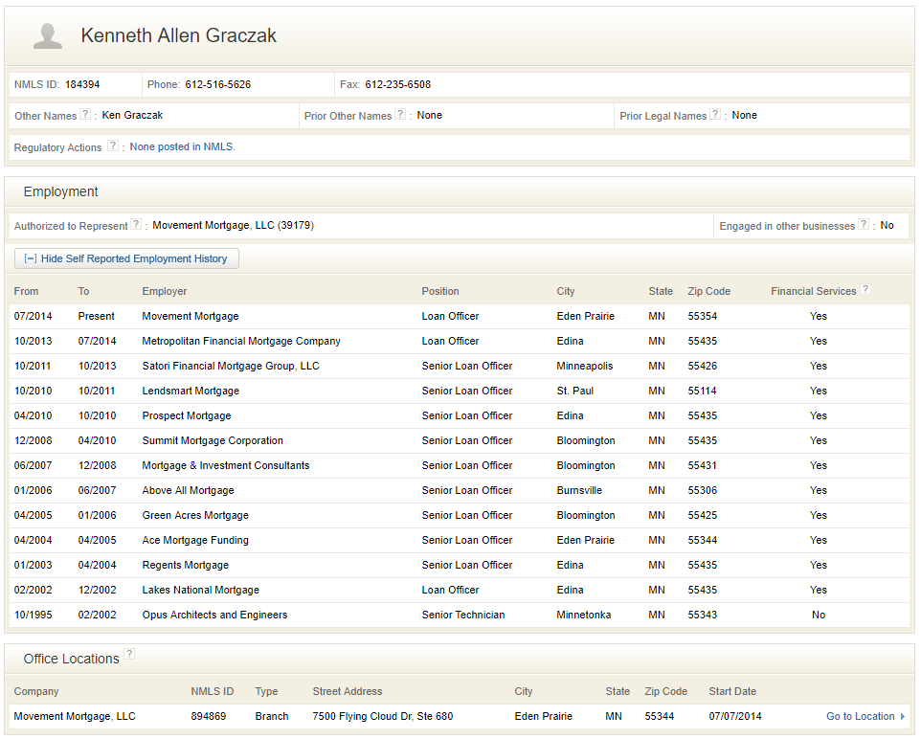Click the Start Date column header
Image resolution: width=921 pixels, height=739 pixels.
[x=732, y=691]
